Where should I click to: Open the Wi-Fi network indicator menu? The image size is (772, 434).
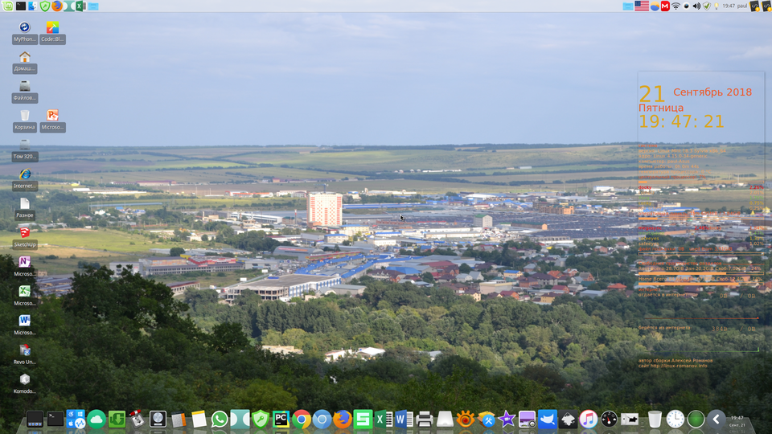pyautogui.click(x=676, y=6)
